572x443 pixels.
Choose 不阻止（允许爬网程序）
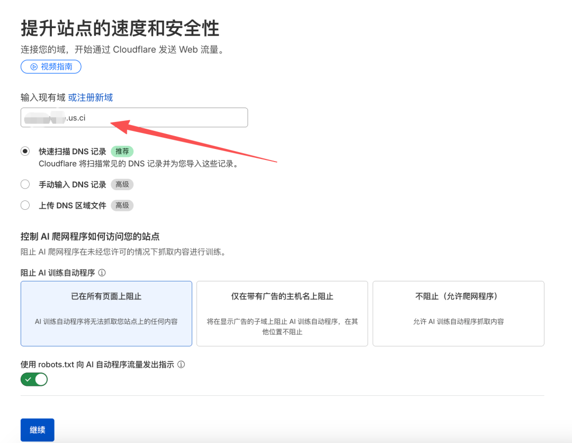tap(458, 313)
